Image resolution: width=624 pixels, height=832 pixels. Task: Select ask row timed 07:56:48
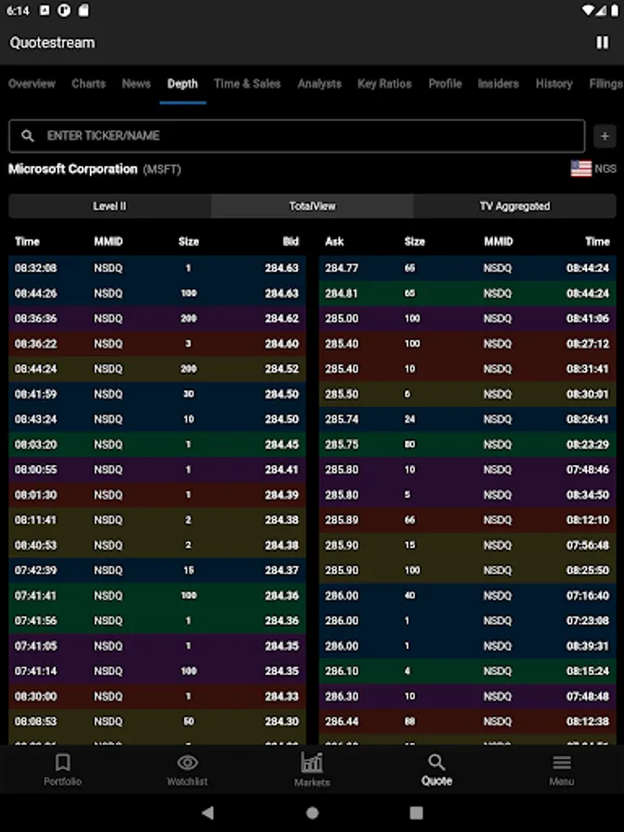coord(468,545)
